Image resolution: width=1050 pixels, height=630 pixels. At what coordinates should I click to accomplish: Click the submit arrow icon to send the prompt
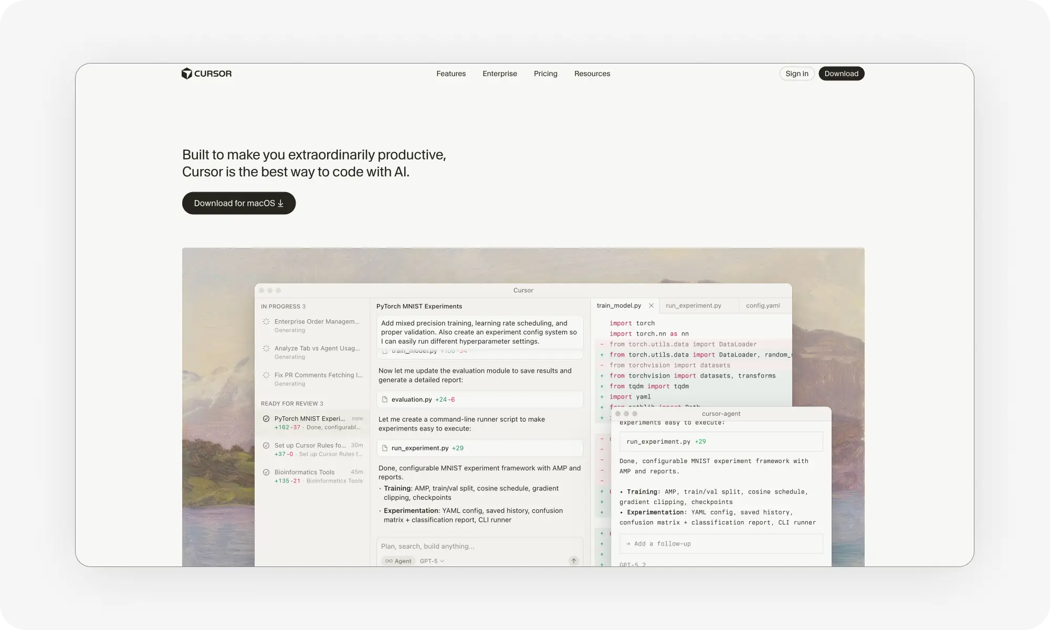[573, 561]
